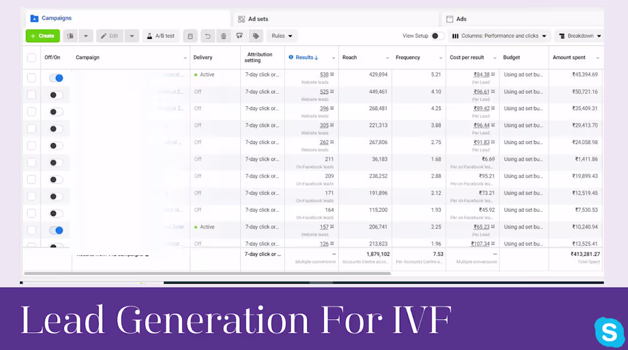The width and height of the screenshot is (628, 350).
Task: Click the reach value 429,894
Action: pyautogui.click(x=378, y=75)
